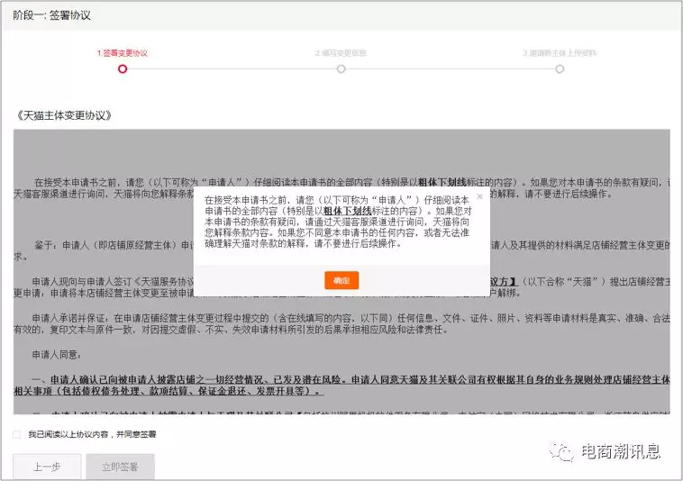Click the paragraph starting 申请人承诺并保证

pyautogui.click(x=341, y=324)
